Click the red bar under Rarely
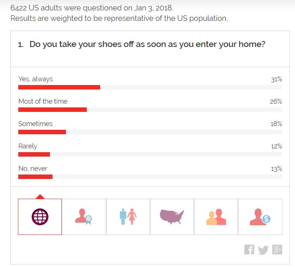 tap(34, 154)
